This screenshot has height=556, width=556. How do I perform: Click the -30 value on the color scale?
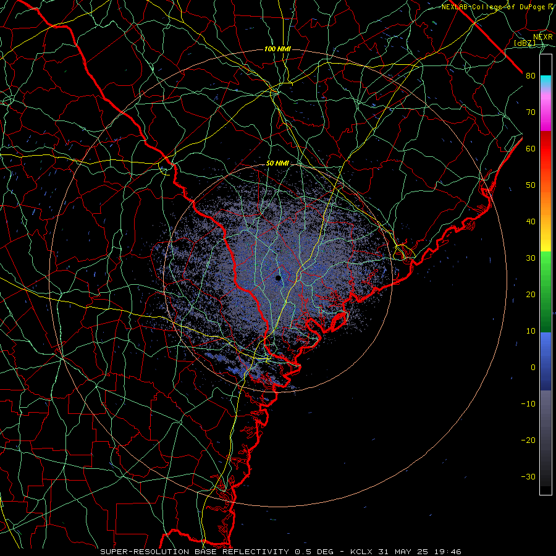pyautogui.click(x=528, y=476)
